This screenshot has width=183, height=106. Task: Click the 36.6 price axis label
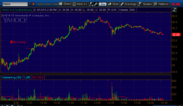click(174, 16)
